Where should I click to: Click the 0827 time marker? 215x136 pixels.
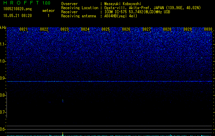point(147,29)
